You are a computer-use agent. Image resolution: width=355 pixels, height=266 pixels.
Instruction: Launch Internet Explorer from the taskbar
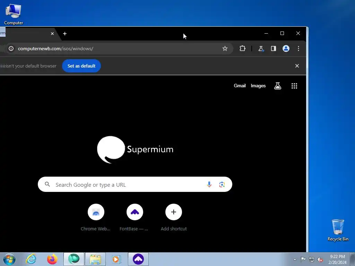coord(31,259)
